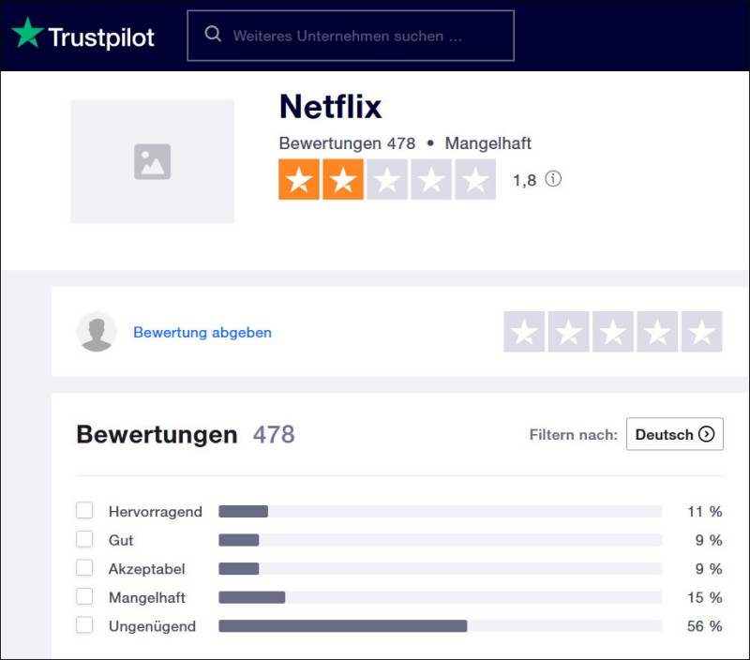The image size is (750, 660).
Task: Click the Hervorragend 11 % bar
Action: (x=441, y=511)
